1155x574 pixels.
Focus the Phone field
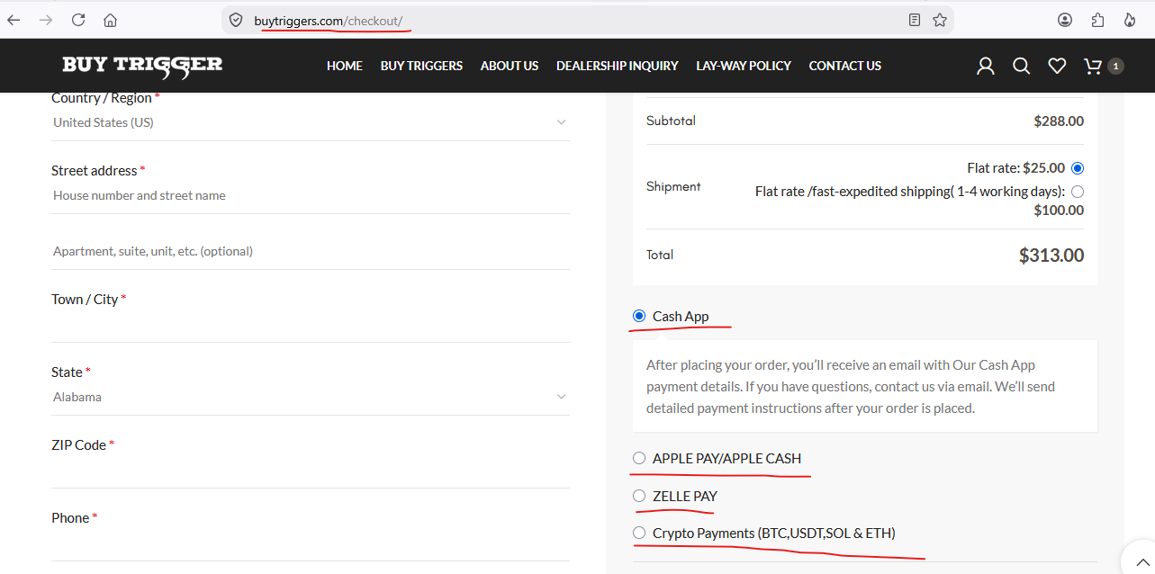pos(311,544)
